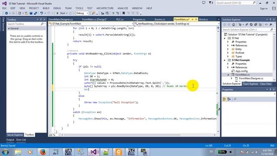277x156 pixels.
Task: Click the Solution Explorer Sync with Active Document icon
Action: point(247,25)
